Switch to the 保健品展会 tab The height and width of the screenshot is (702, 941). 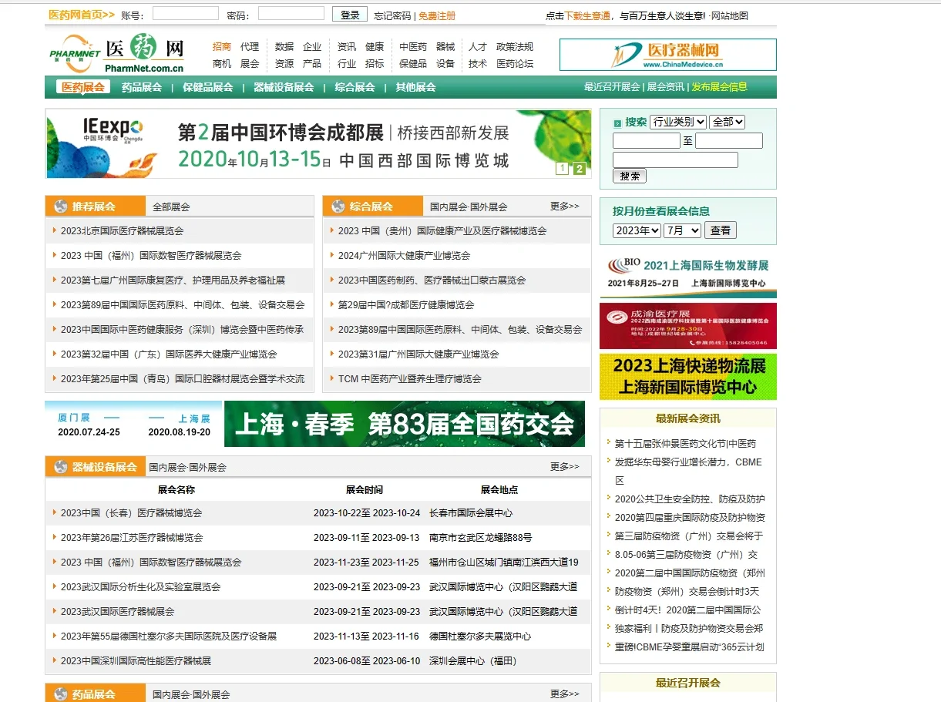[x=207, y=88]
